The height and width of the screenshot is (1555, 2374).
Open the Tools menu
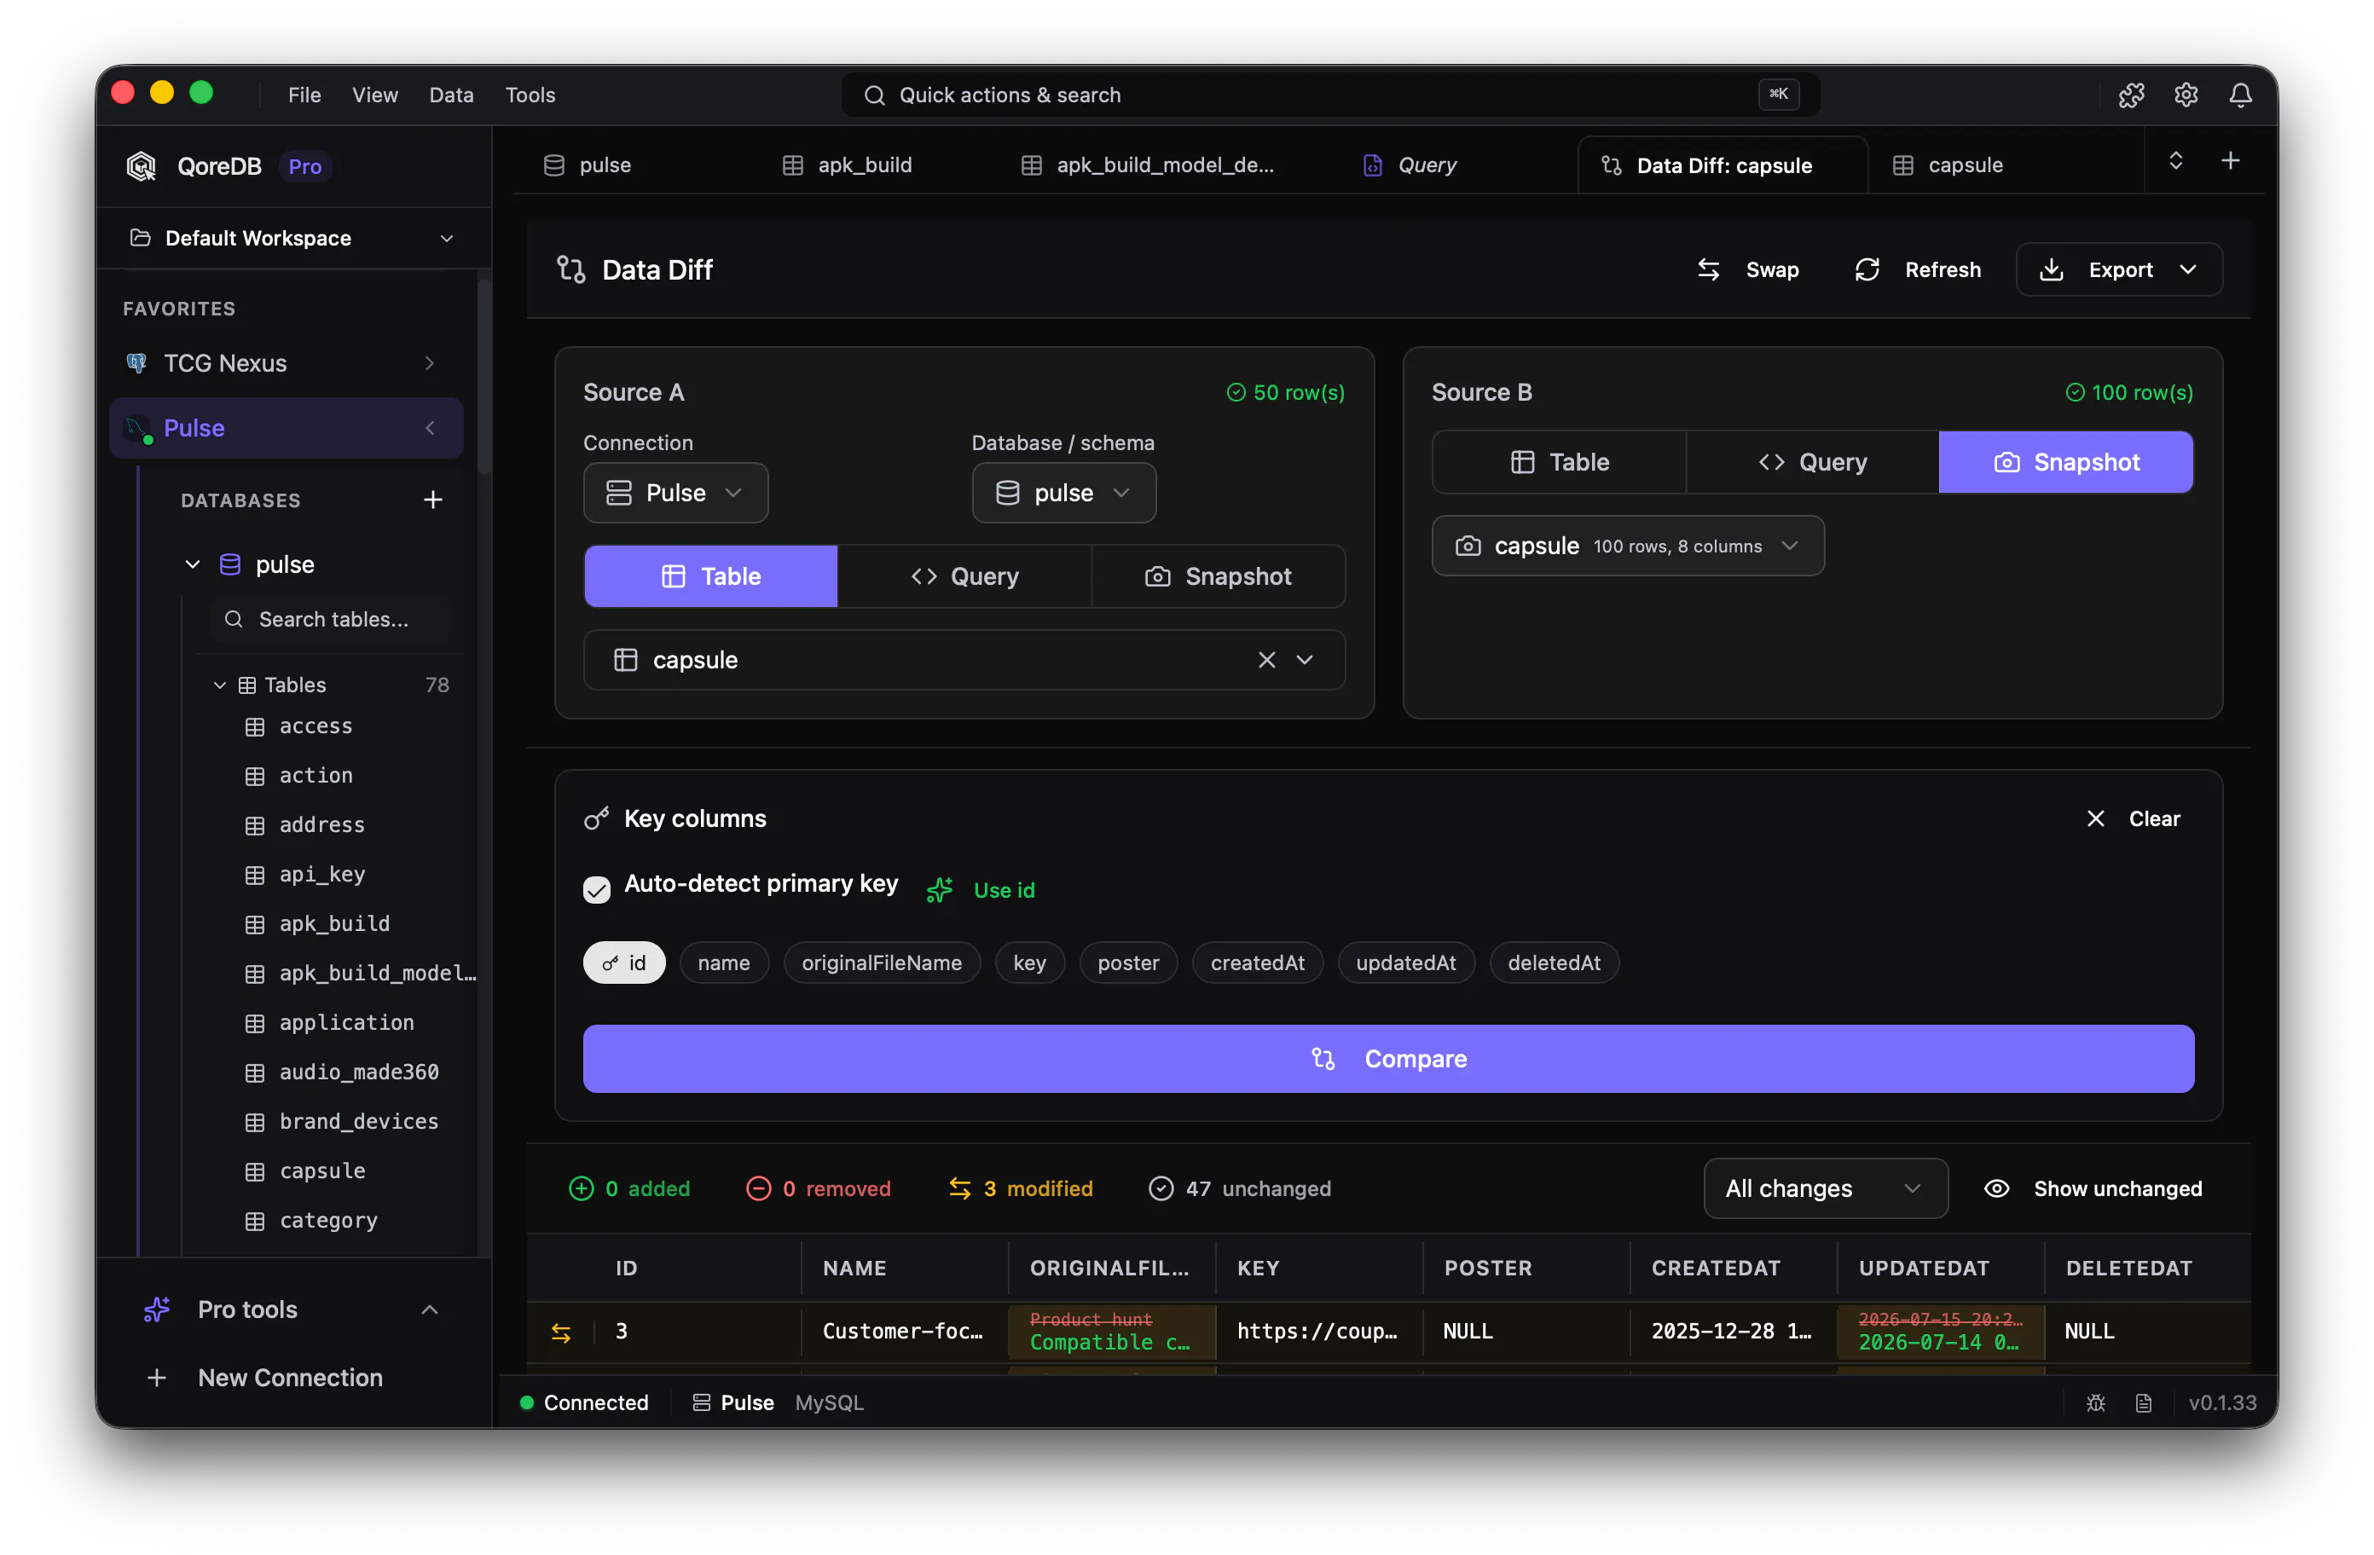(530, 95)
